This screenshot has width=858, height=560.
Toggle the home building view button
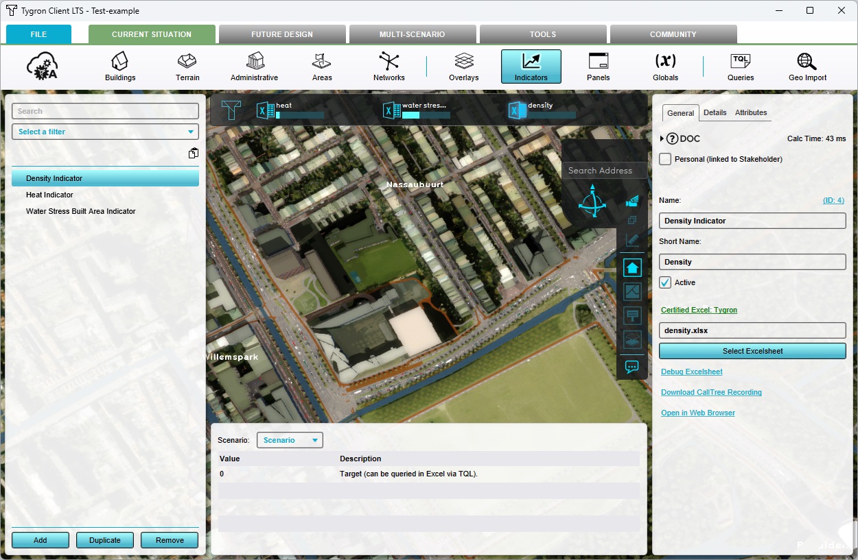[632, 267]
